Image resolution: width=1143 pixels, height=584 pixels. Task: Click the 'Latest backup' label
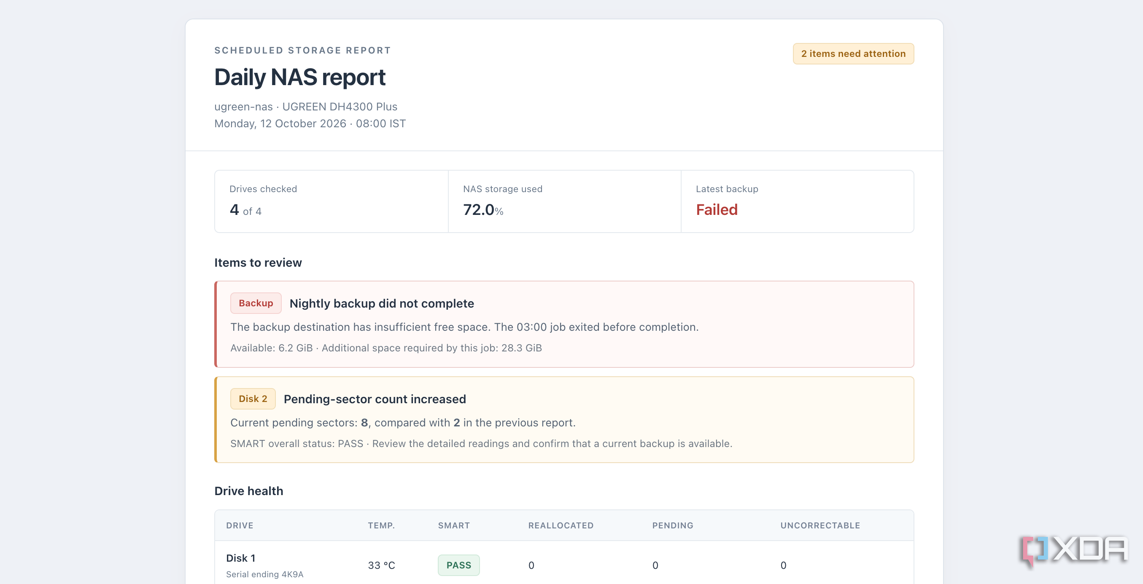[727, 189]
